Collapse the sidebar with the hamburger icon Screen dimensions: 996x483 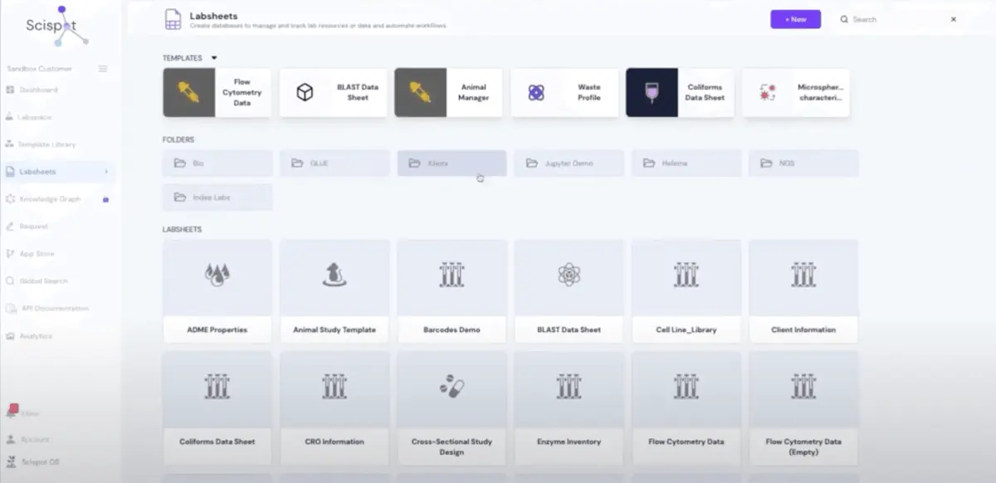103,69
